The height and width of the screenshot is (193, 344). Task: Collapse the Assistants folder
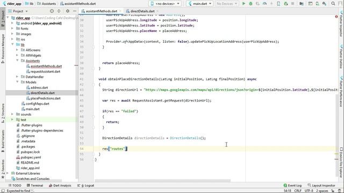[17, 61]
